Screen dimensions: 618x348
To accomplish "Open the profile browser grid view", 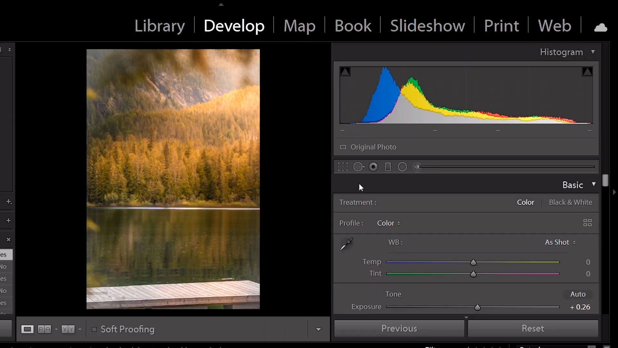I will click(x=588, y=223).
